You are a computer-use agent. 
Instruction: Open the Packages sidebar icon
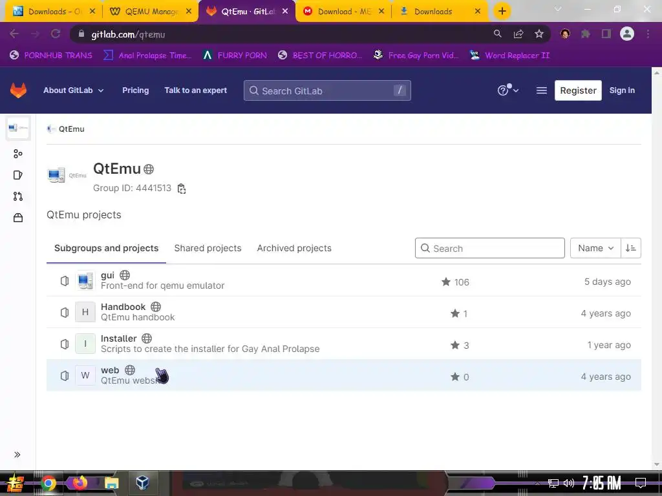[17, 218]
